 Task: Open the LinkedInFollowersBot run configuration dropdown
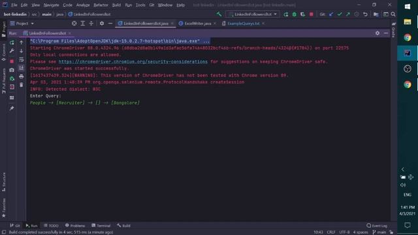(x=253, y=14)
